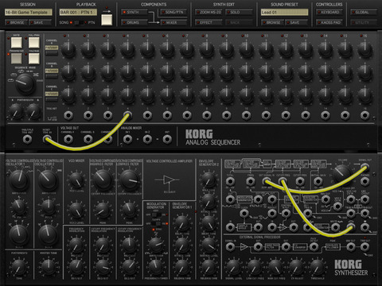This screenshot has width=382, height=286.
Task: Open the Global settings
Action: pos(364,12)
